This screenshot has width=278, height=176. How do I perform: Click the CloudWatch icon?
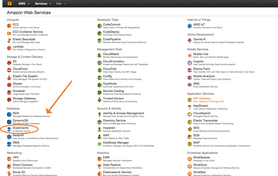click(100, 55)
